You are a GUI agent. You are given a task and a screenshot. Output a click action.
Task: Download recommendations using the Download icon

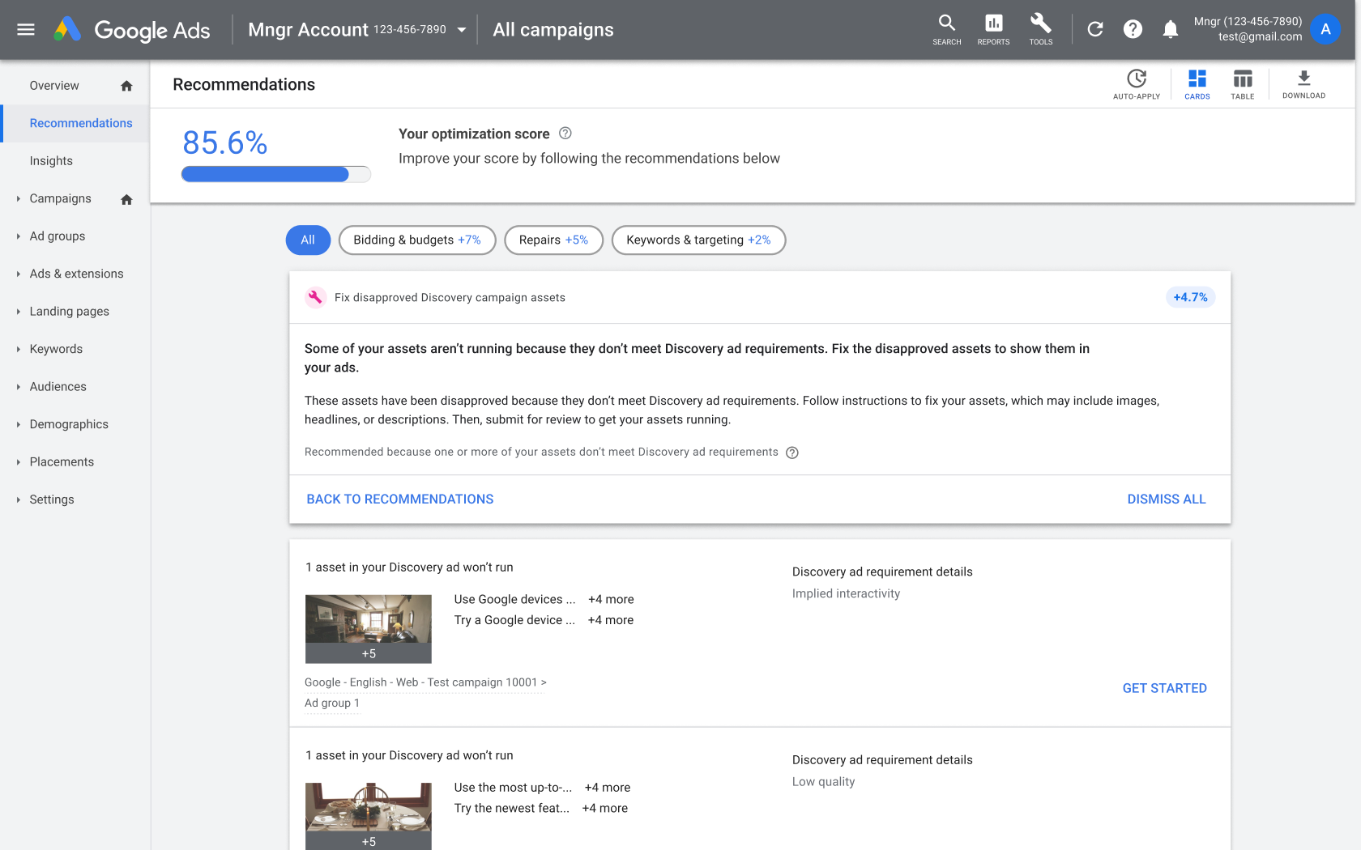[1303, 83]
